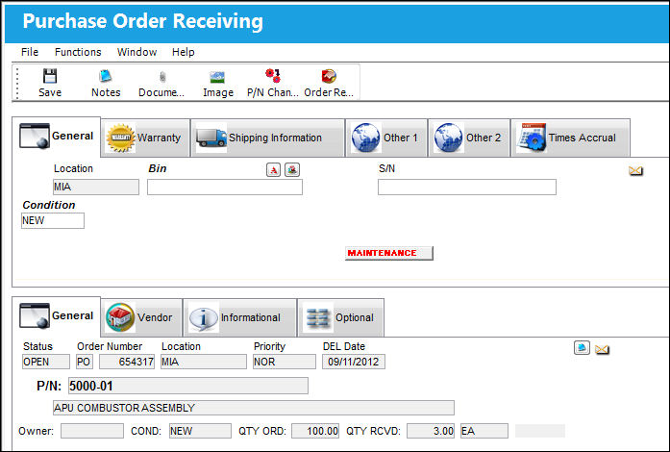This screenshot has width=670, height=452.
Task: Open the File menu
Action: click(x=30, y=52)
